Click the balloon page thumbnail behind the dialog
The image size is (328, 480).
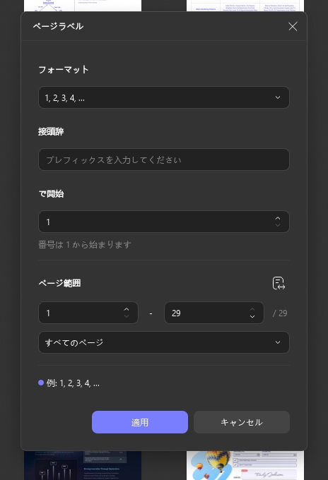245,465
